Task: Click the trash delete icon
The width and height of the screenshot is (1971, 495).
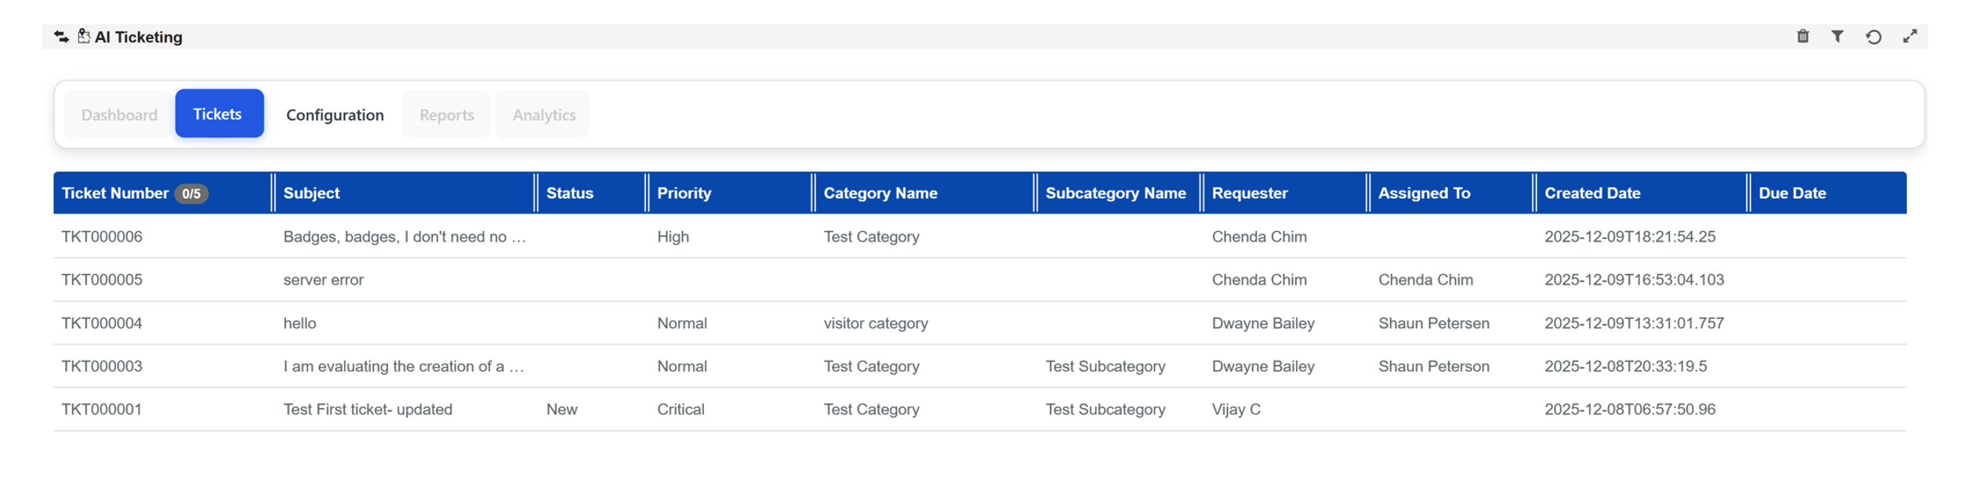Action: (x=1802, y=37)
